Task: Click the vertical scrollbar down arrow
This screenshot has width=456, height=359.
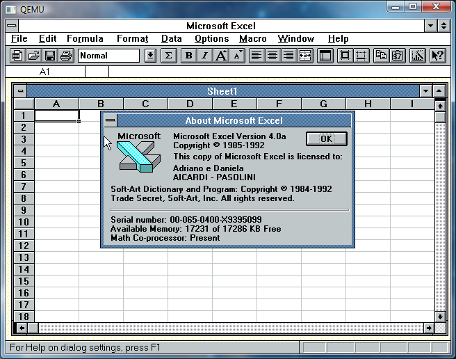Action: 440,317
